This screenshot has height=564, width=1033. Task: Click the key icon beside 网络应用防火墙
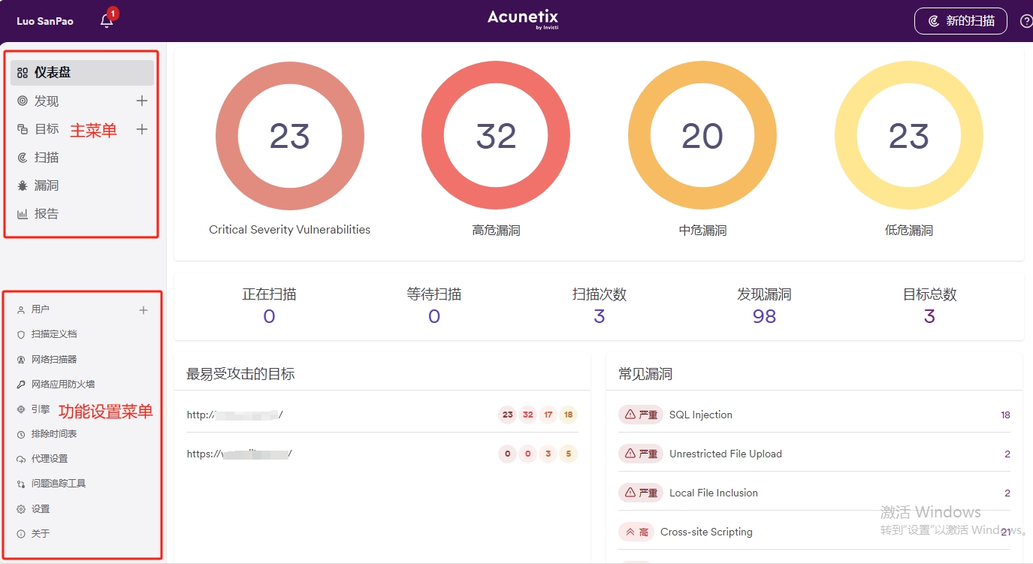click(x=21, y=385)
